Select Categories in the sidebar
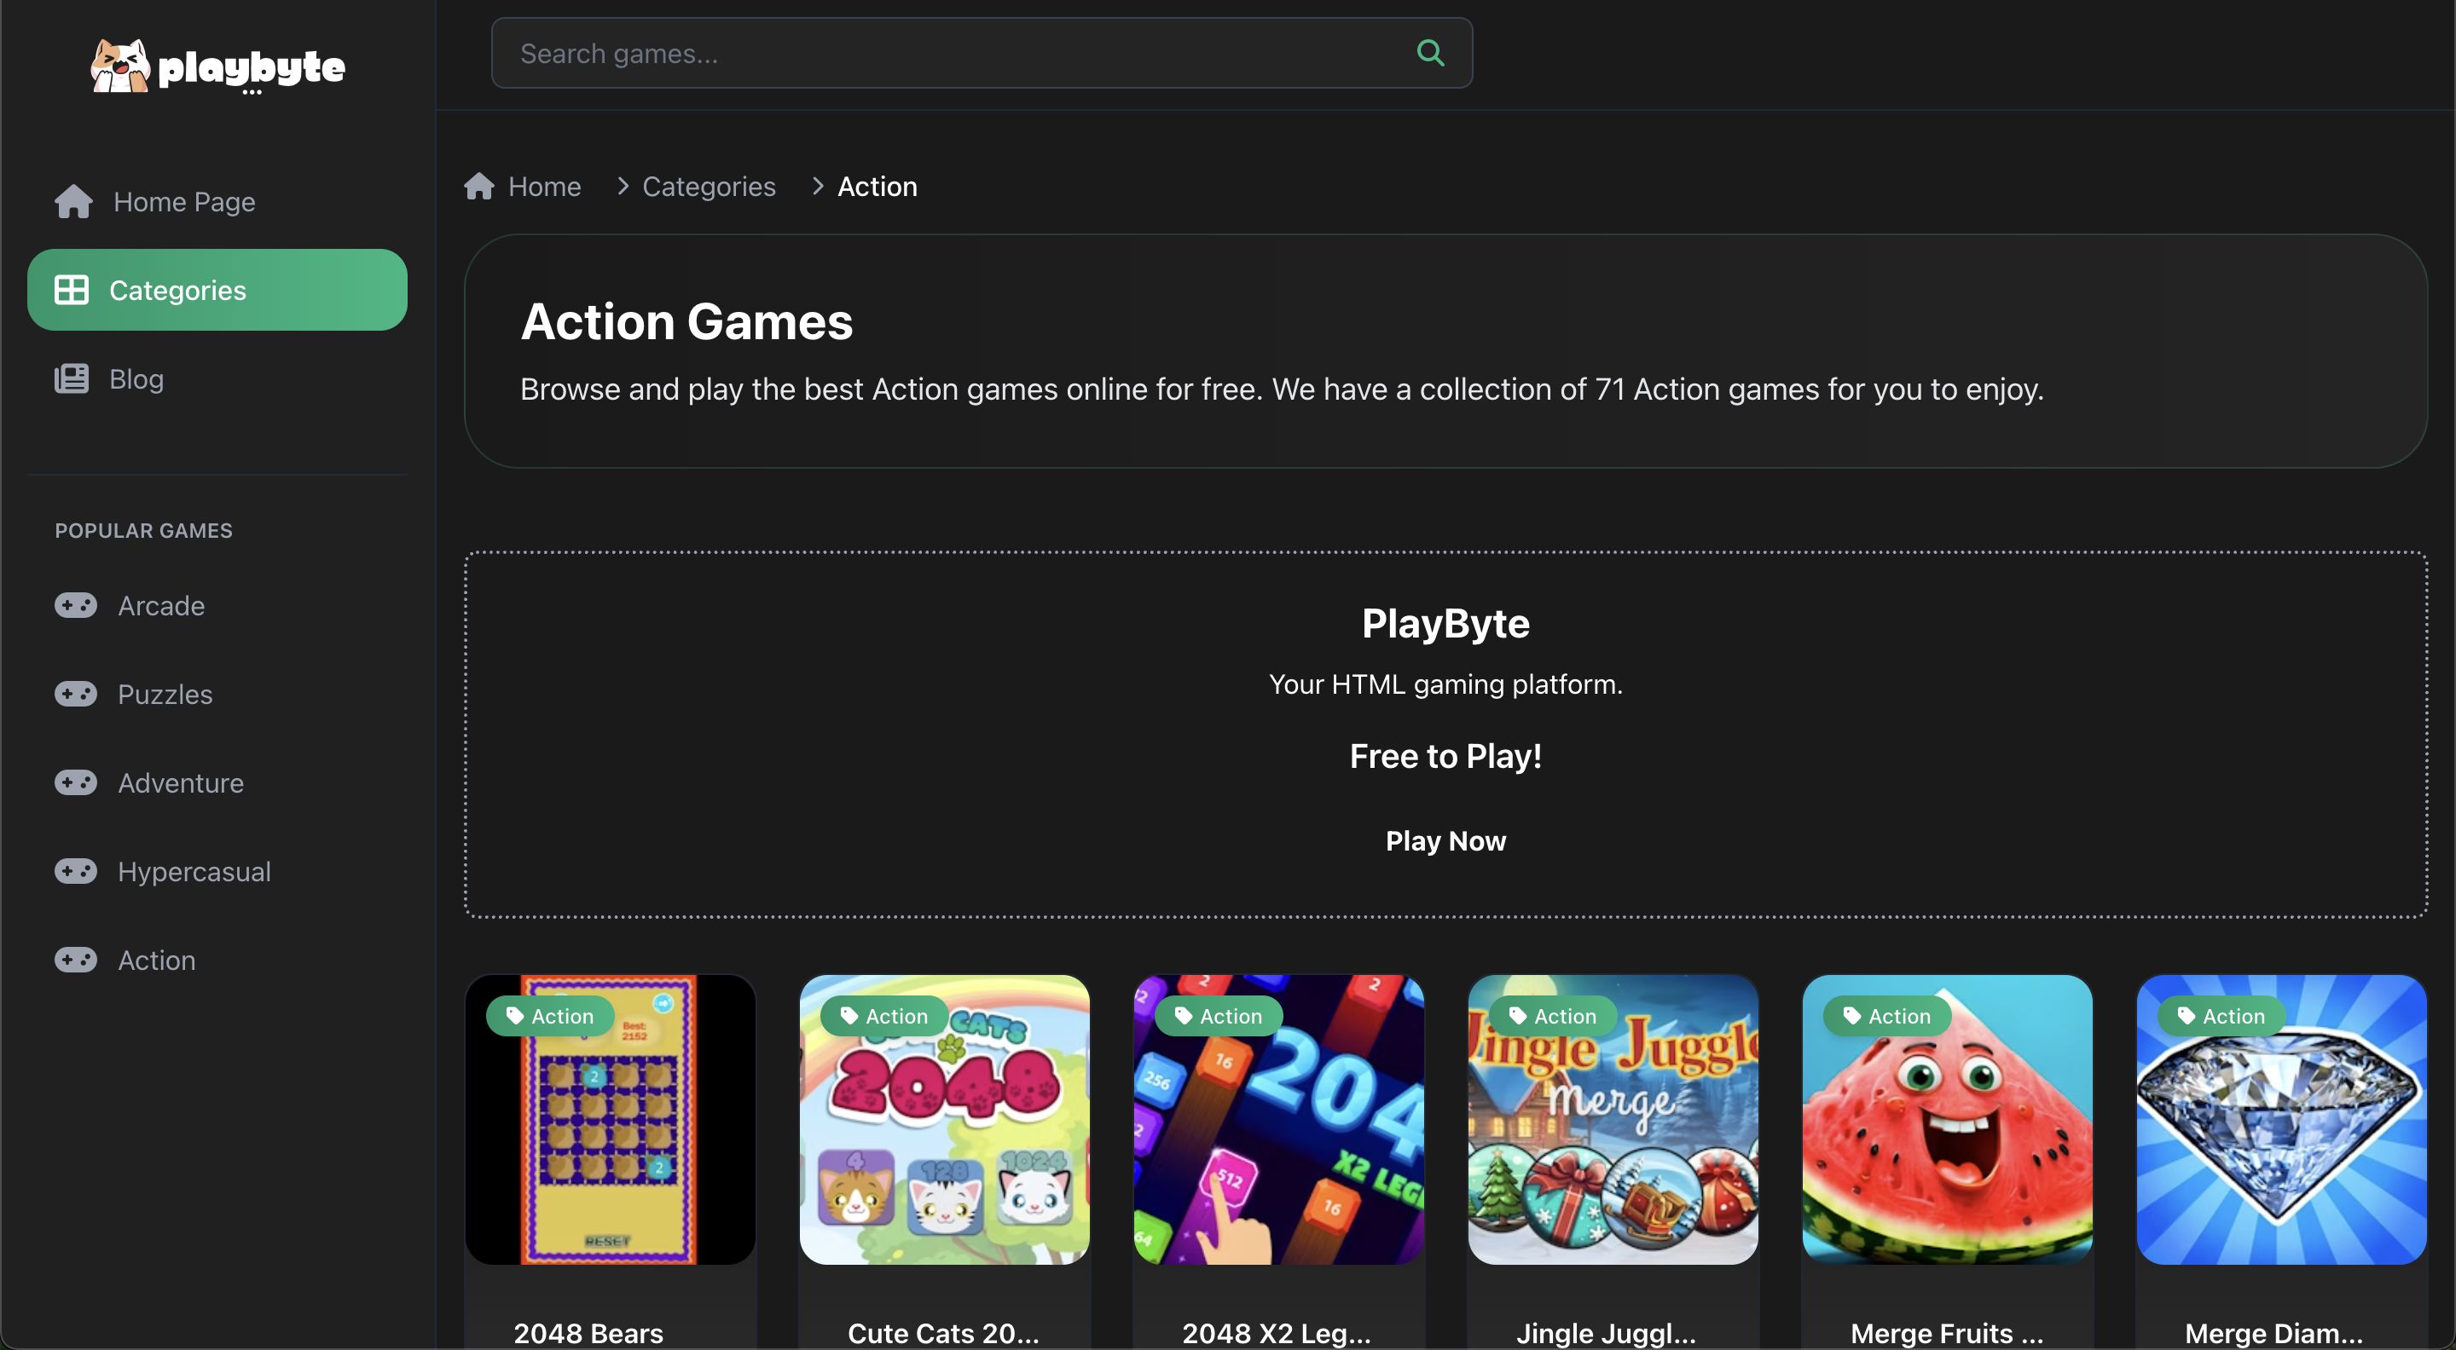The width and height of the screenshot is (2456, 1350). click(217, 290)
